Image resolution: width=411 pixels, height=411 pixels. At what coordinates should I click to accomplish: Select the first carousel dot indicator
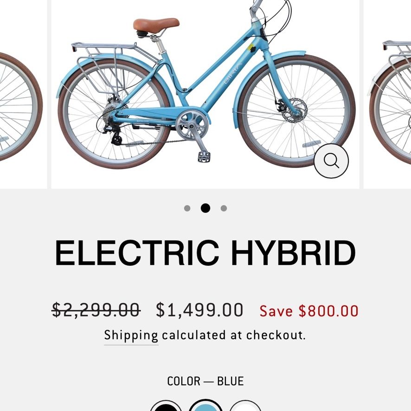[x=187, y=208]
